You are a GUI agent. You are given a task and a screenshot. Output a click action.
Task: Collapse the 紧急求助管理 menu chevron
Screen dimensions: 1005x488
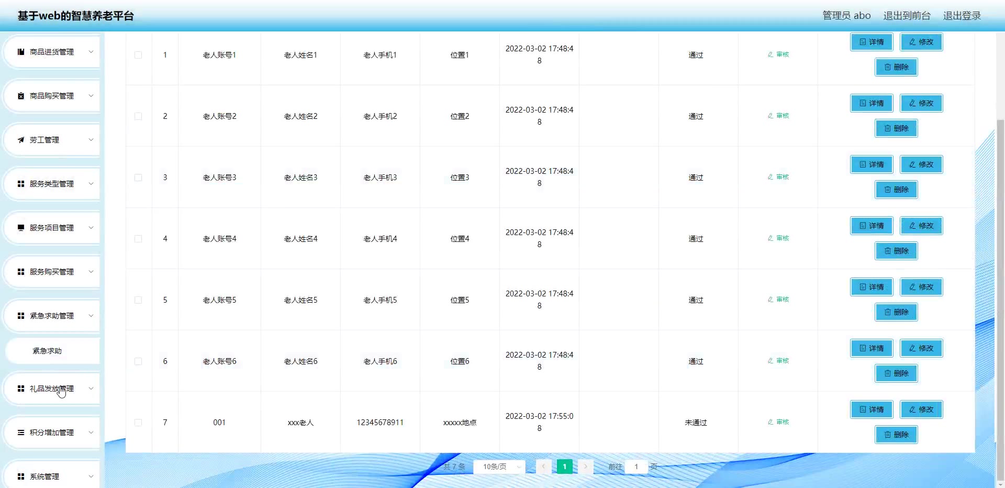click(x=91, y=316)
